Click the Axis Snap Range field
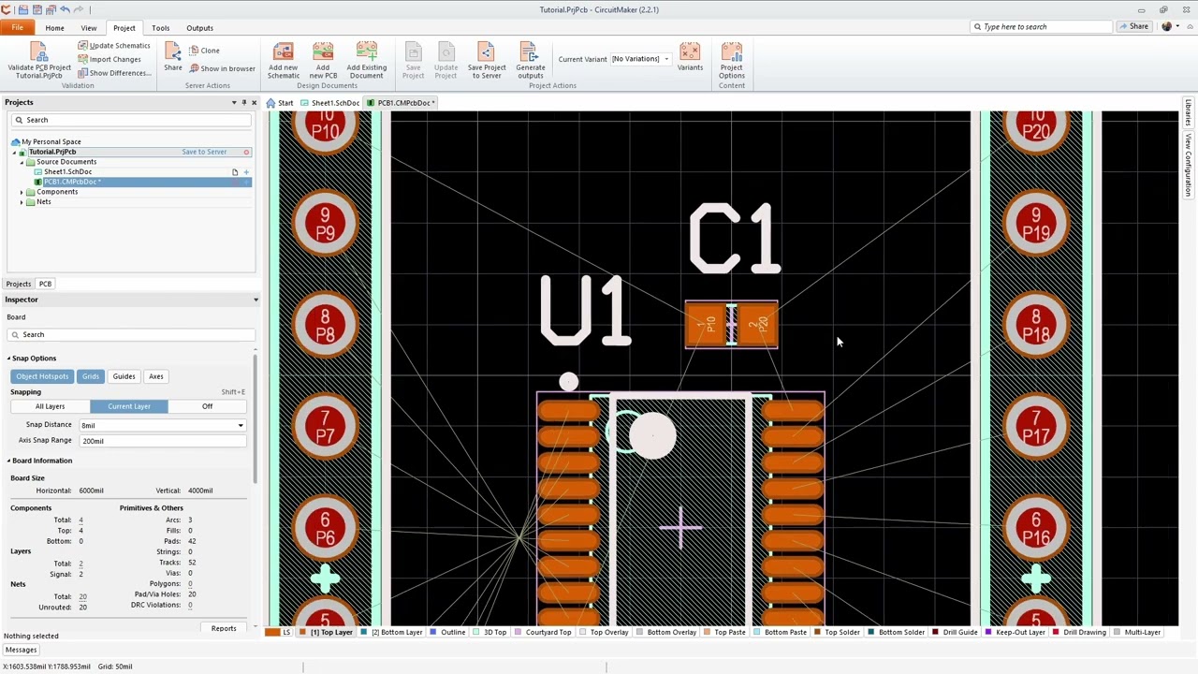1198x674 pixels. point(162,441)
